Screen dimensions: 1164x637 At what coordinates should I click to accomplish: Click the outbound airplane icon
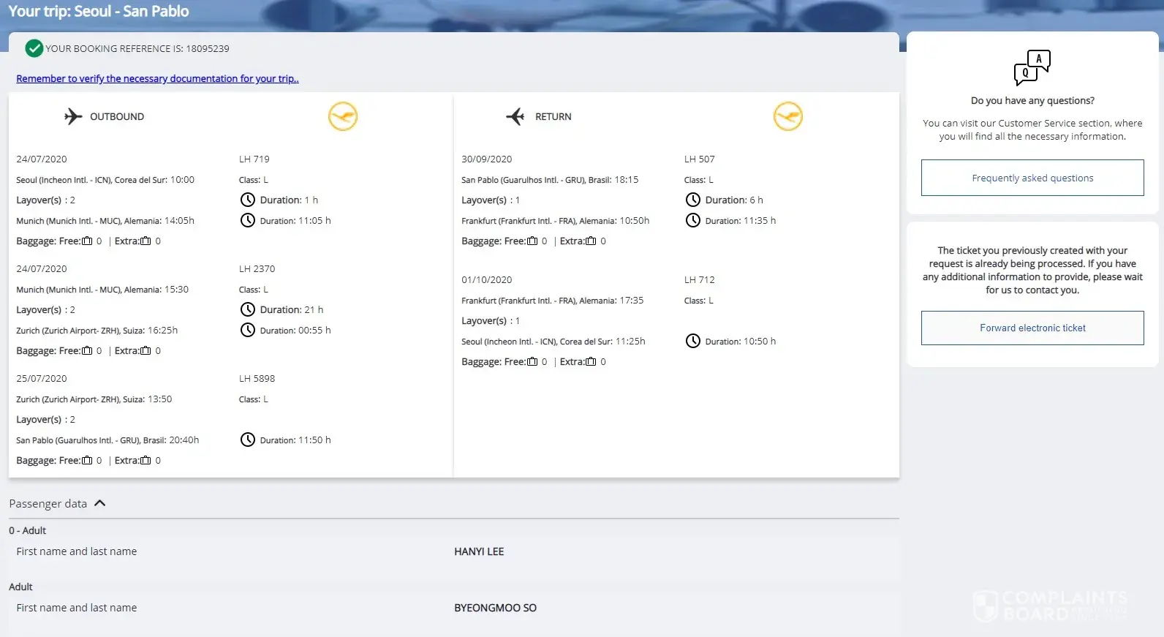pyautogui.click(x=73, y=117)
